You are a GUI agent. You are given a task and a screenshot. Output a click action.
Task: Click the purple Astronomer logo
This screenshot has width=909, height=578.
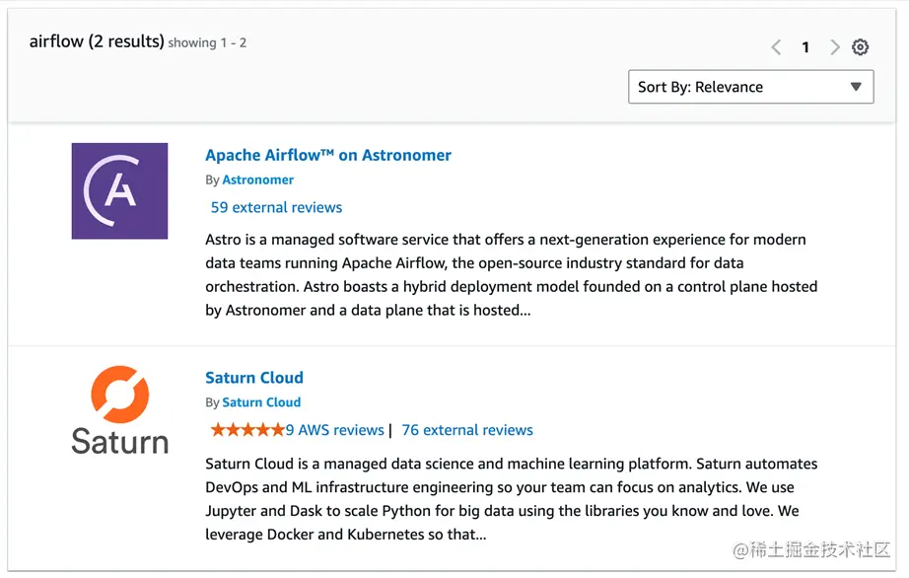(119, 190)
